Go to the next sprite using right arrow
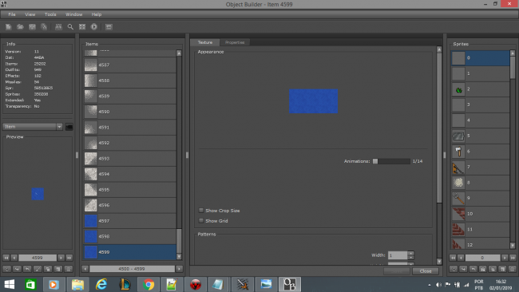The image size is (519, 292). tap(505, 258)
